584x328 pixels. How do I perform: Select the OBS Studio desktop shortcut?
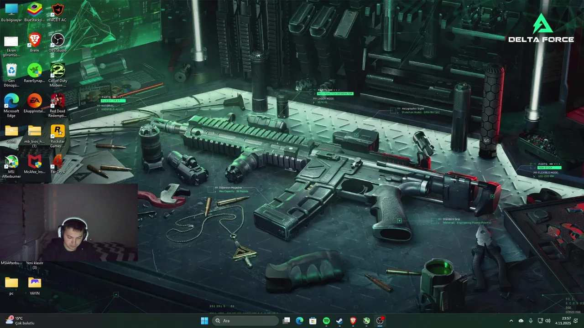57,43
